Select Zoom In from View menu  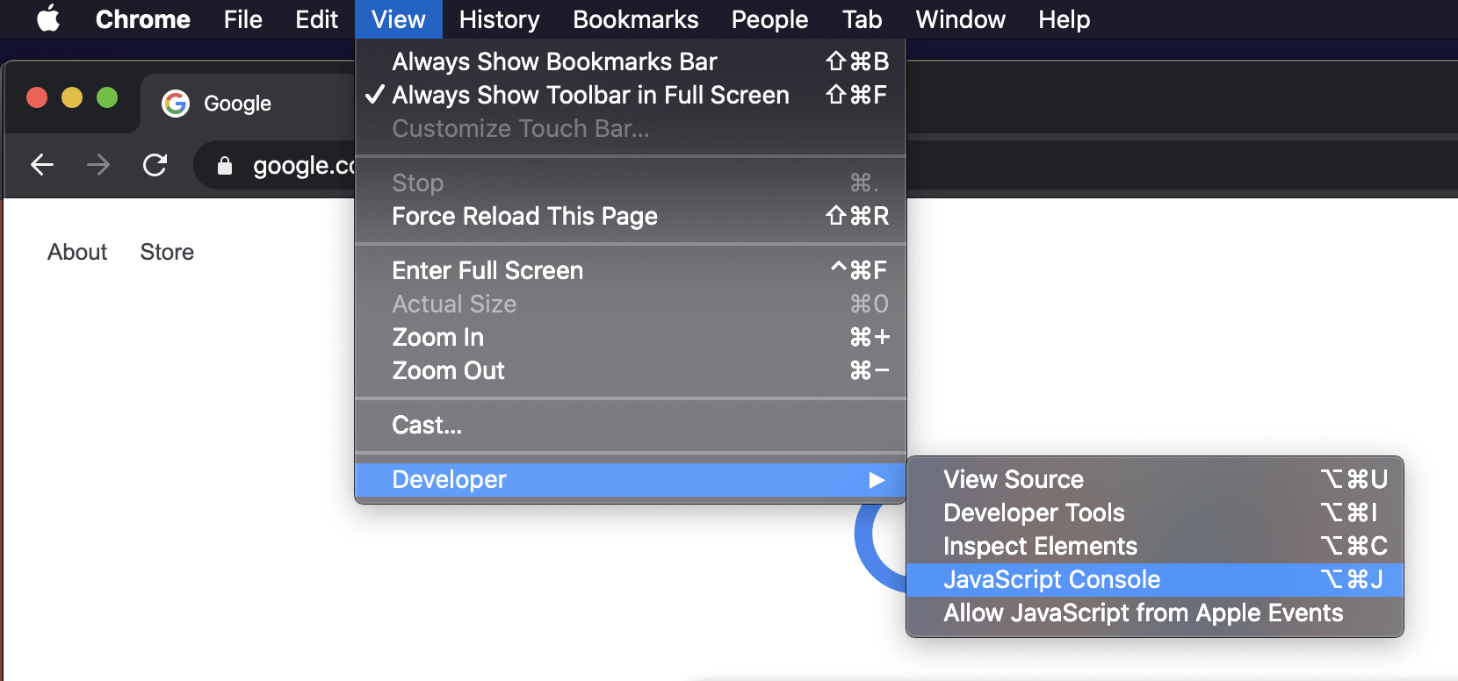(437, 337)
